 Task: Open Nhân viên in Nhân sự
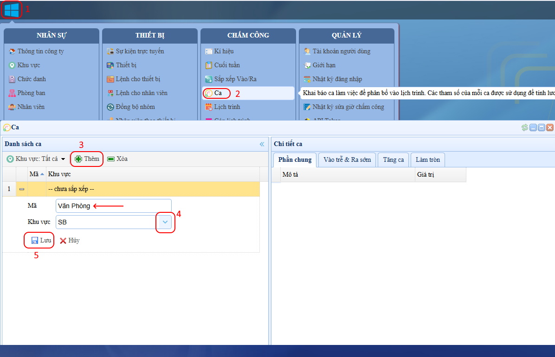(27, 107)
